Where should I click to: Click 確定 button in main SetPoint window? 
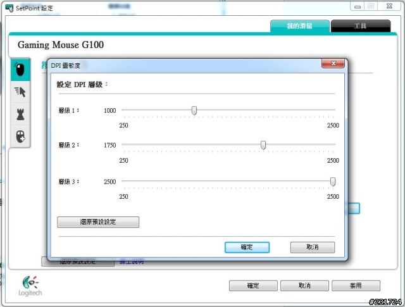253,285
